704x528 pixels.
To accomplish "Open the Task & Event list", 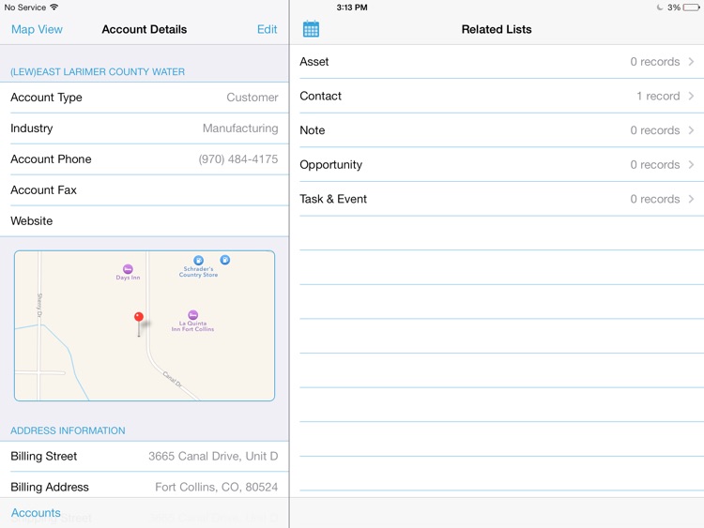I will pos(497,199).
